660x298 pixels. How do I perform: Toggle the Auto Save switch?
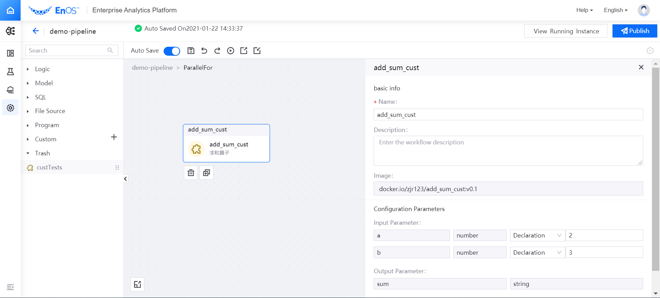[x=172, y=51]
